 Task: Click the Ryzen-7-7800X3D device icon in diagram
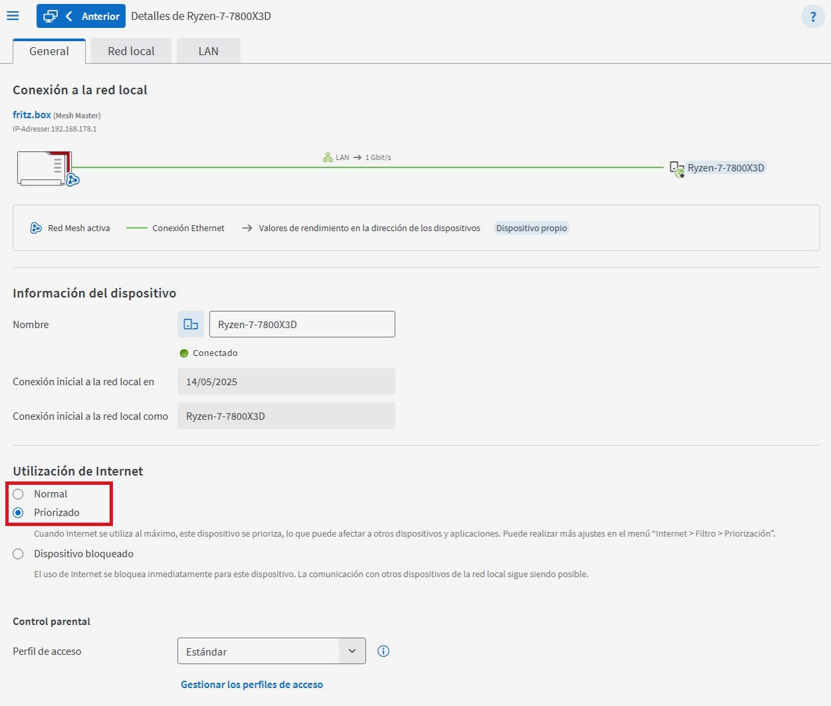coord(676,169)
